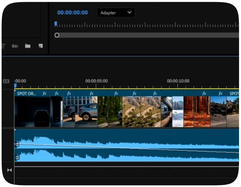
Task: Switch project panel to icon view
Action: click(15, 46)
